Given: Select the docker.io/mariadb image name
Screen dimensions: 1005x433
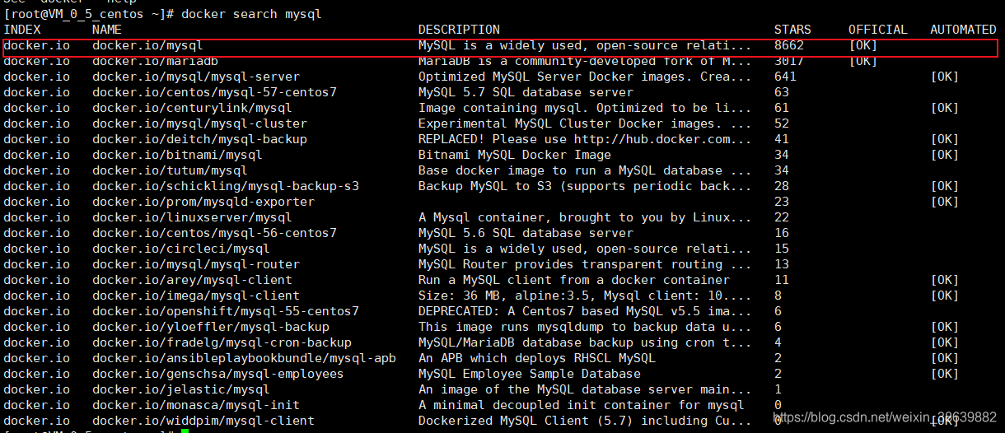Looking at the screenshot, I should click(x=155, y=61).
